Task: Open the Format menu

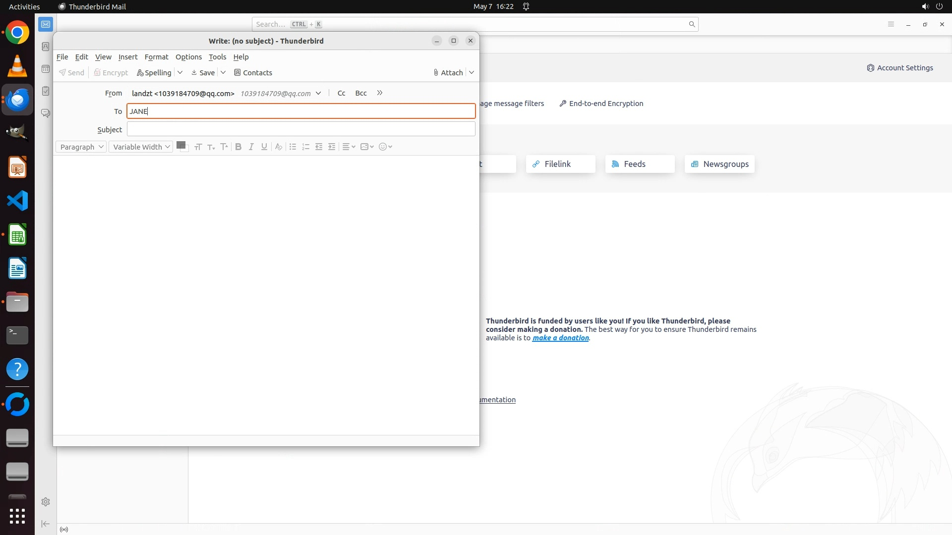Action: pyautogui.click(x=156, y=57)
